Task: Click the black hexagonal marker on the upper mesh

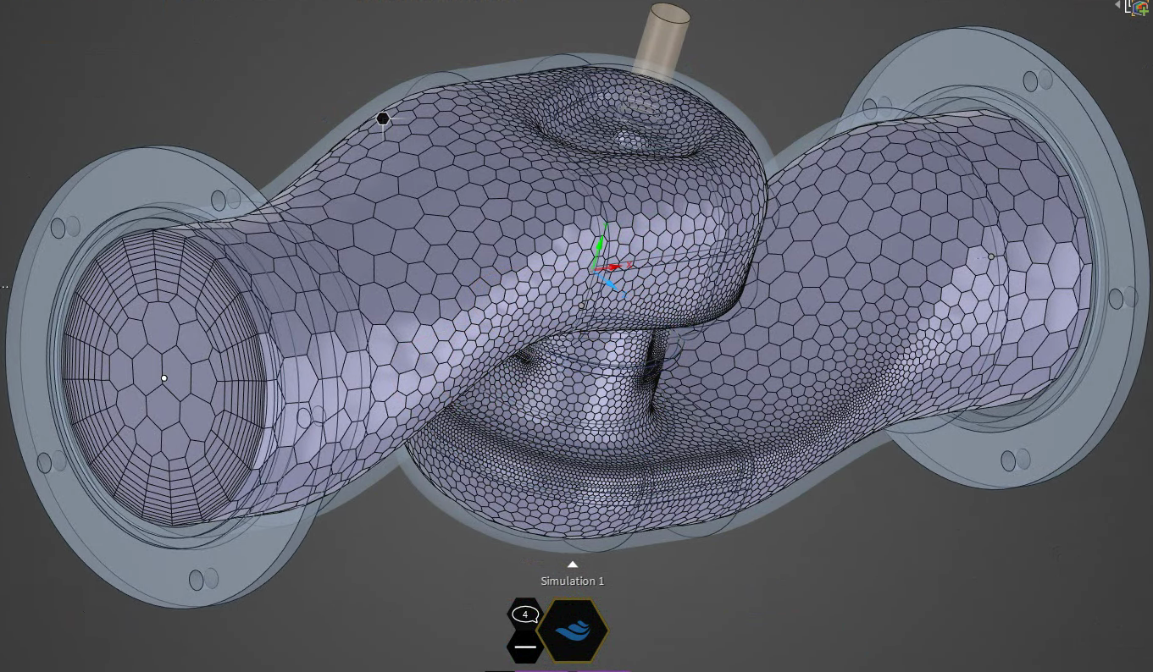Action: [382, 118]
